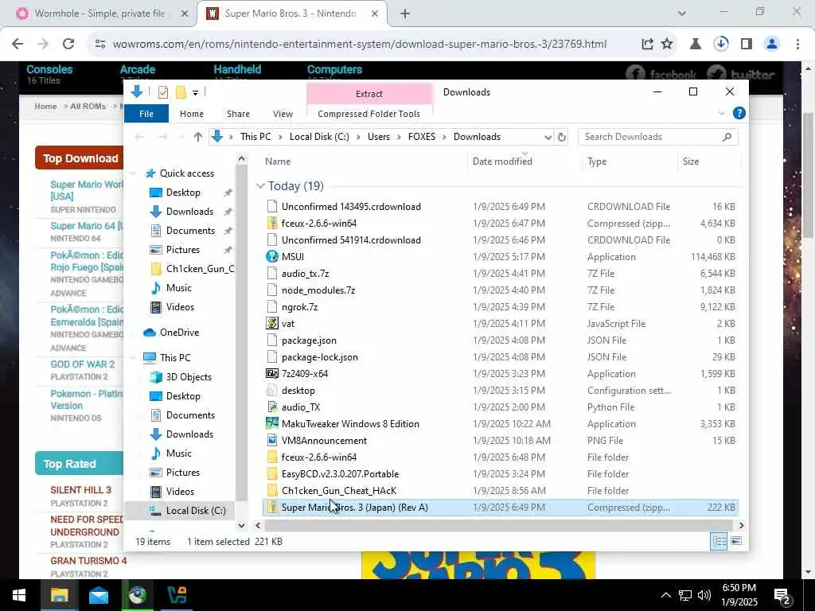Open pinned Desktop under Quick access
This screenshot has width=815, height=611.
tap(183, 193)
